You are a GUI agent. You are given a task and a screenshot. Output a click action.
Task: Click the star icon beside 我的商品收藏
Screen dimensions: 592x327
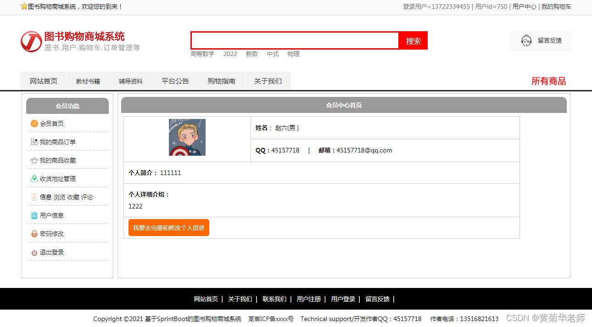click(x=34, y=160)
